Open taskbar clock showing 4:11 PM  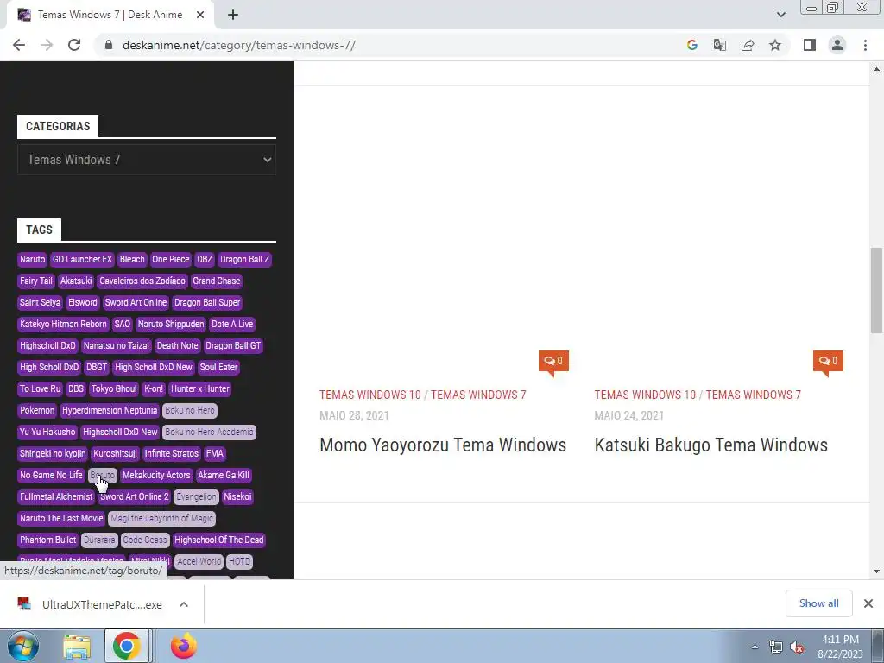pyautogui.click(x=840, y=647)
